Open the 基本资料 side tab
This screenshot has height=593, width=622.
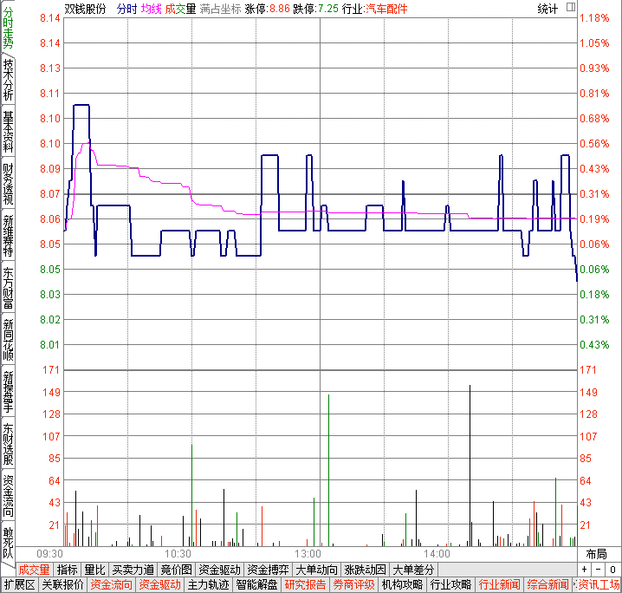(8, 132)
